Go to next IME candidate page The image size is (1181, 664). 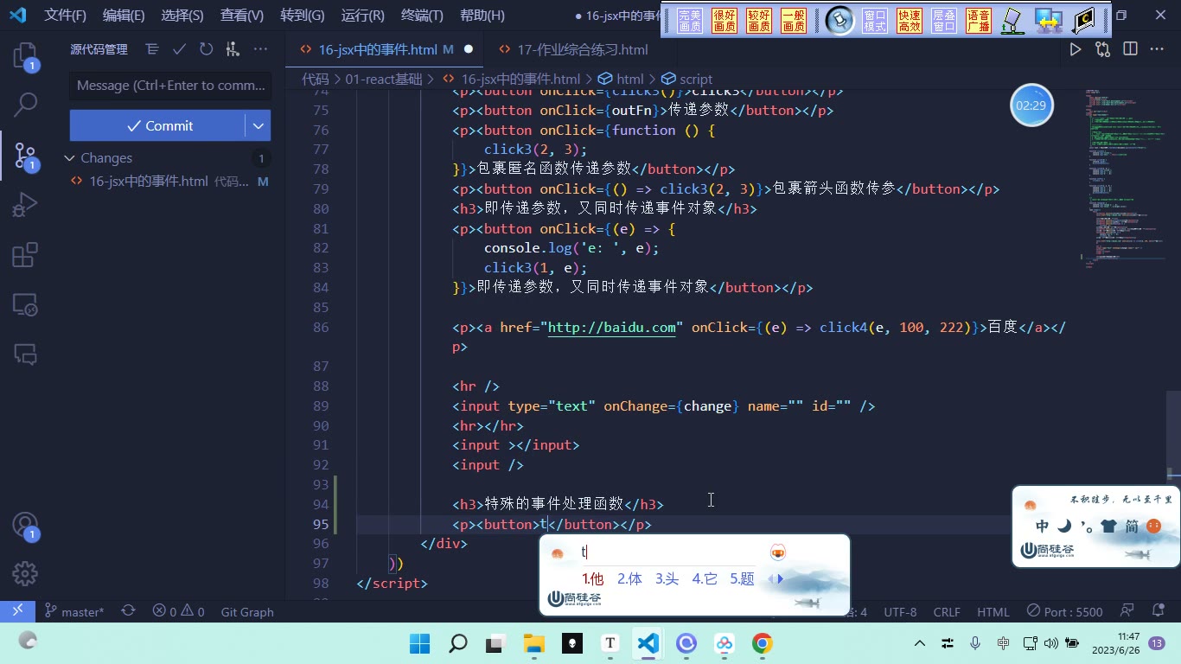[x=782, y=579]
